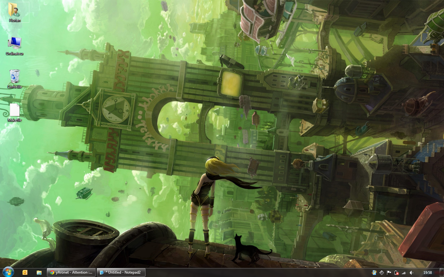
Task: Open the wireless network signal icon
Action: [x=404, y=272]
